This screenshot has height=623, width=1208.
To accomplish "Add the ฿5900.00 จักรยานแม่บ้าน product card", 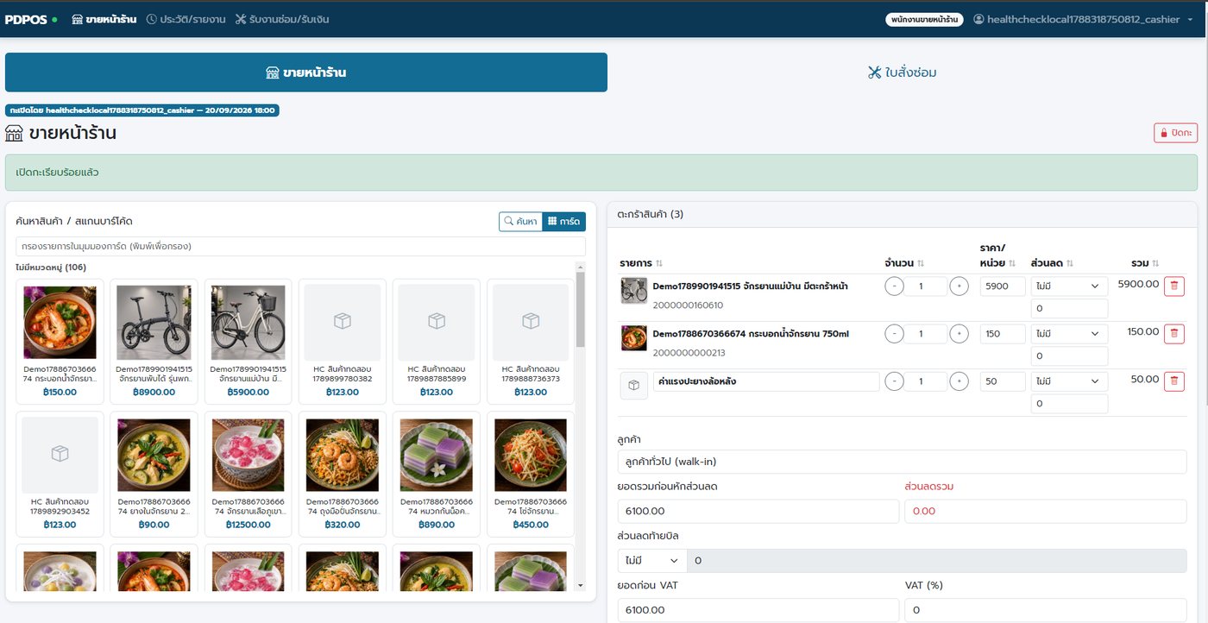I will pyautogui.click(x=248, y=341).
